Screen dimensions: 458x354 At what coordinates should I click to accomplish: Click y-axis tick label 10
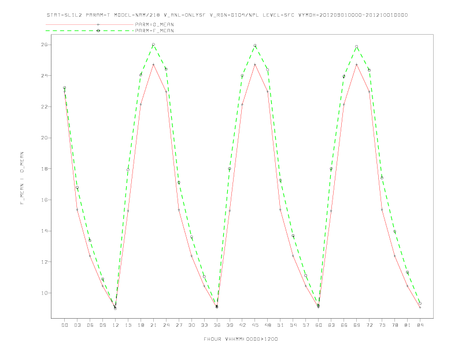coord(45,293)
